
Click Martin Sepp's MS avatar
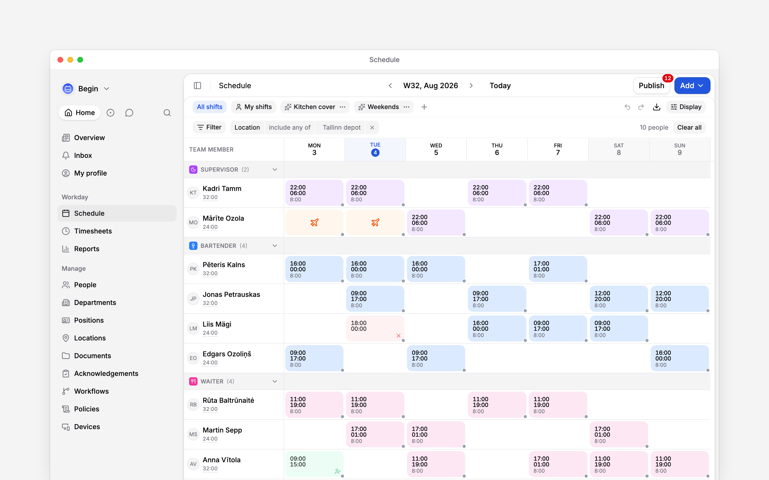pyautogui.click(x=193, y=434)
